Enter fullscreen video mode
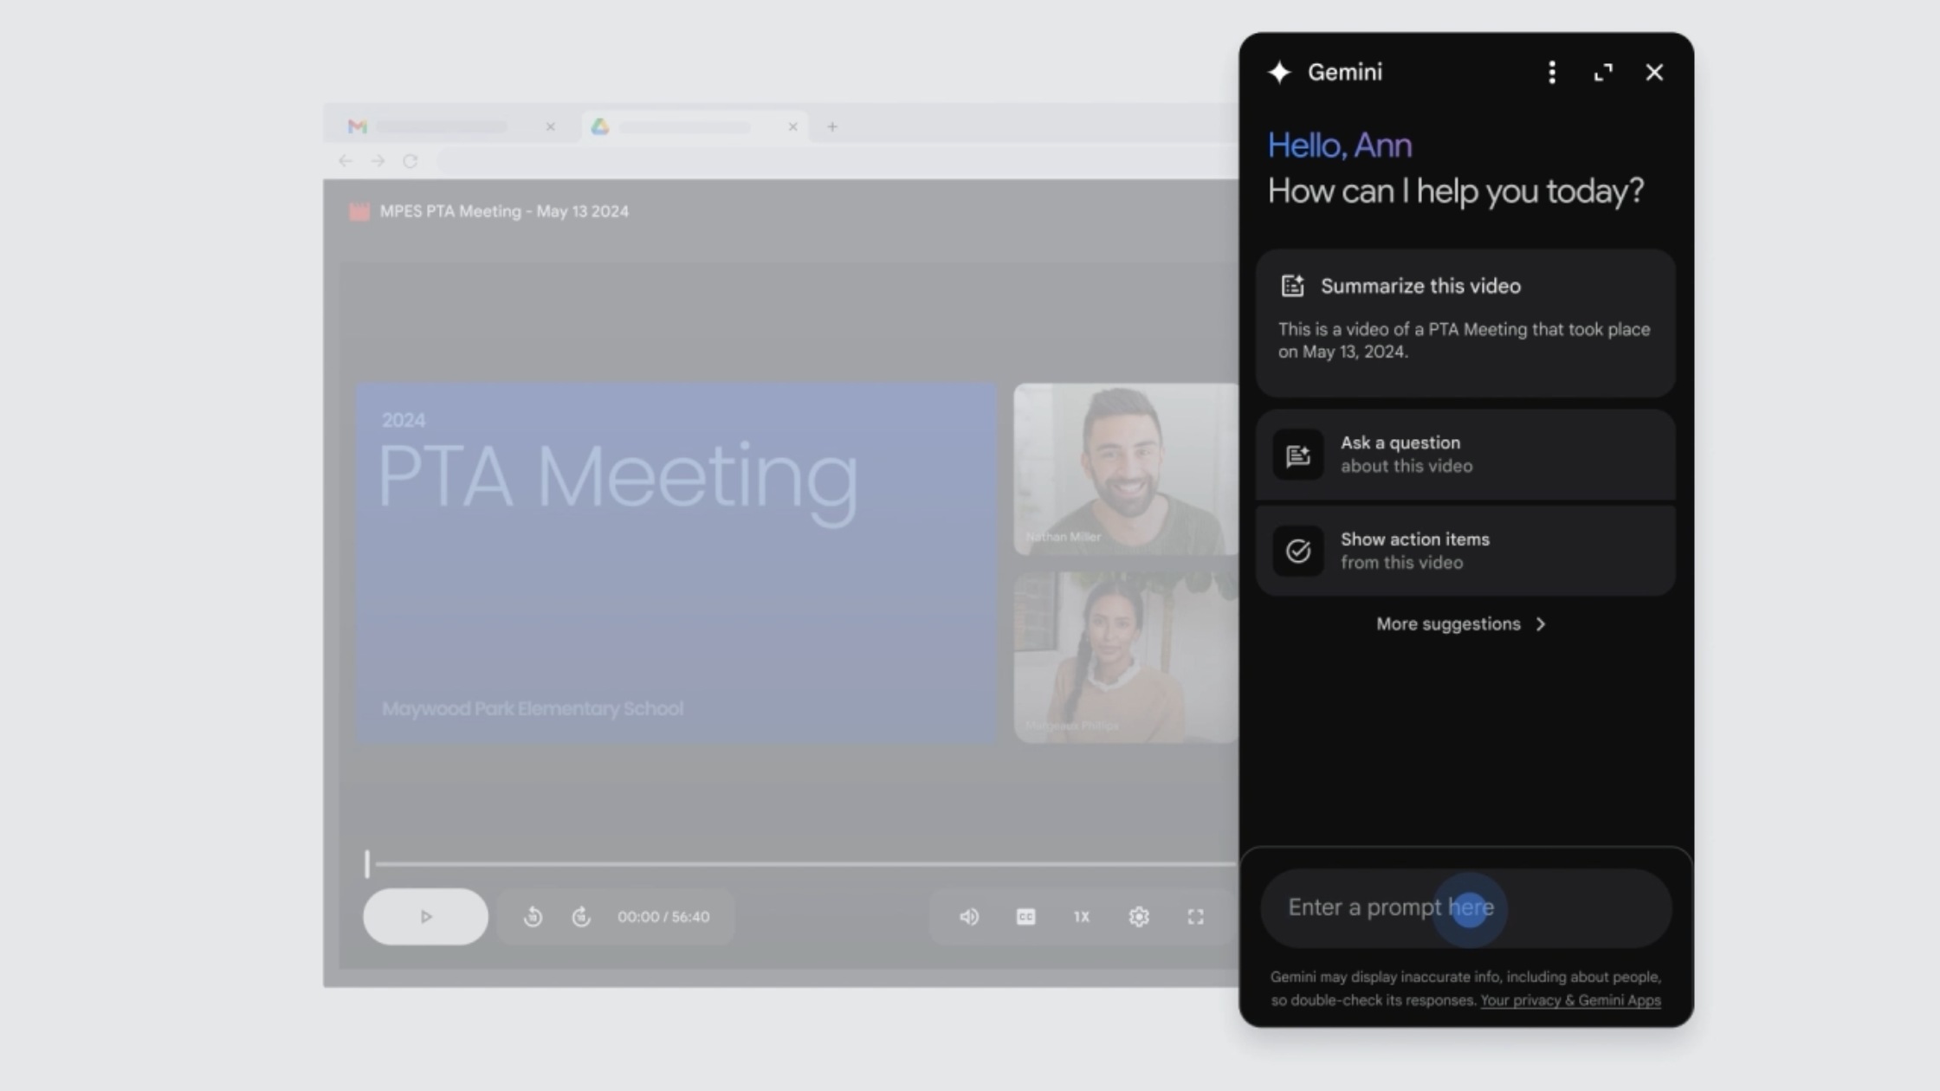The image size is (1940, 1091). [x=1195, y=917]
